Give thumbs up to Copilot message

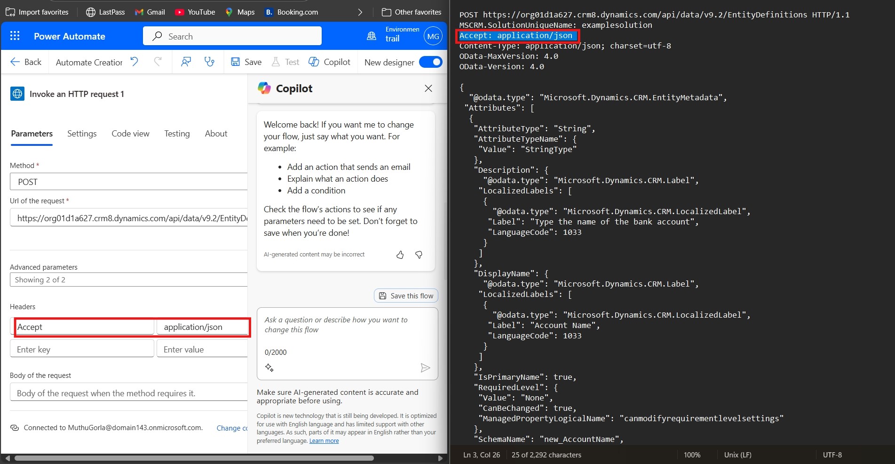coord(400,255)
